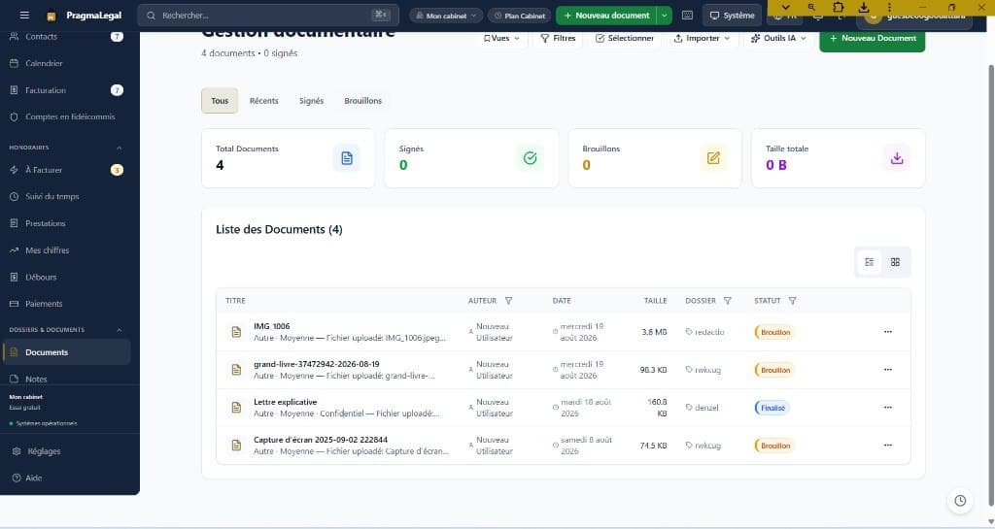Screen dimensions: 995x529
Task: Open history clock button at bottom right
Action: [x=960, y=501]
